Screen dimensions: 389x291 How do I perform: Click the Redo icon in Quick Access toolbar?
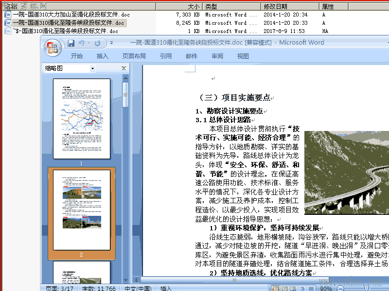(x=97, y=43)
